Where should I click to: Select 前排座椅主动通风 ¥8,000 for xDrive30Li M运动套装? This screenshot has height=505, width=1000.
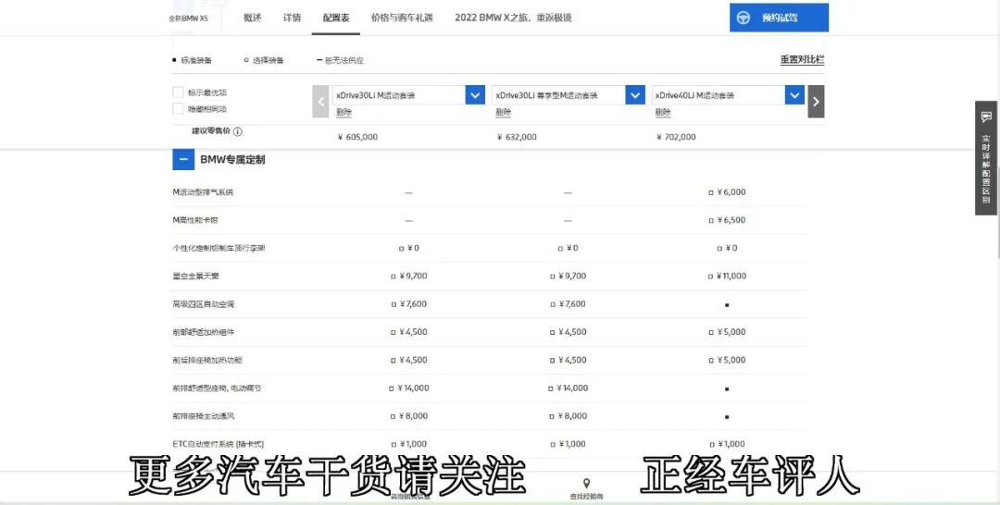409,416
